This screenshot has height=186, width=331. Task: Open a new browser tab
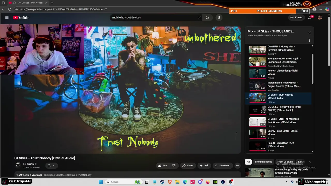(52, 3)
